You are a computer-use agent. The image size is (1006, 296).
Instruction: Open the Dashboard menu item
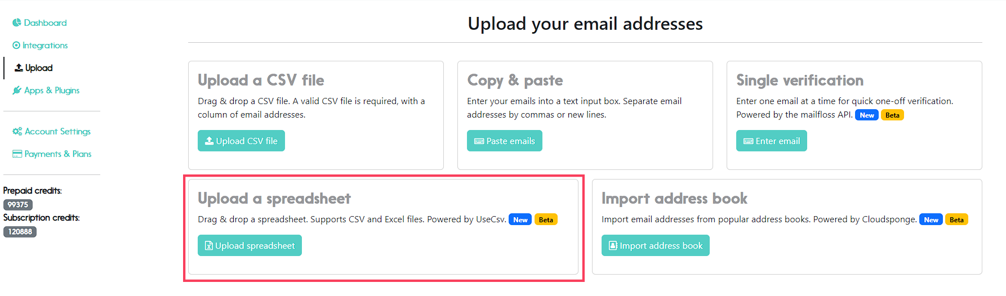tap(39, 23)
